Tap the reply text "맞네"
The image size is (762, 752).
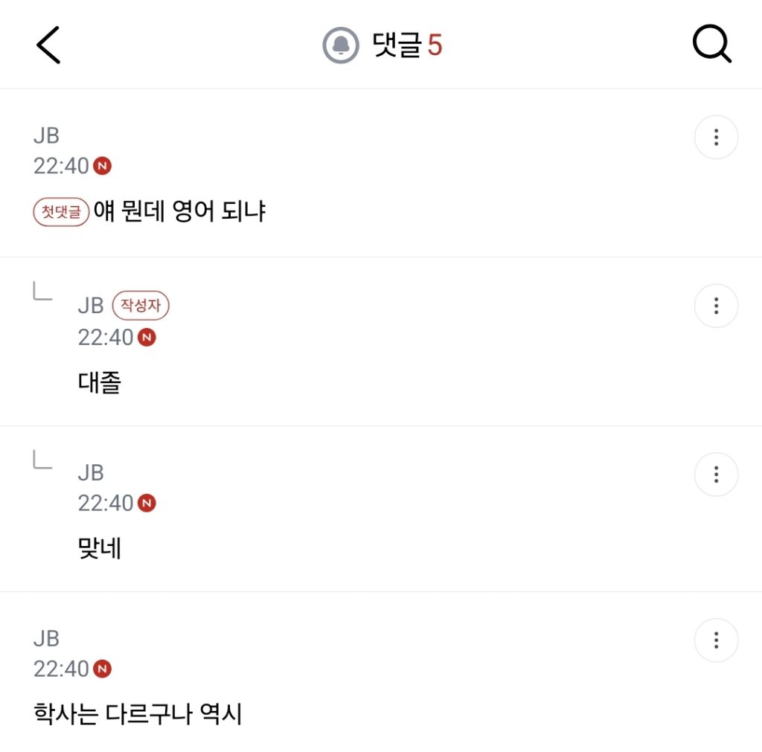point(100,549)
